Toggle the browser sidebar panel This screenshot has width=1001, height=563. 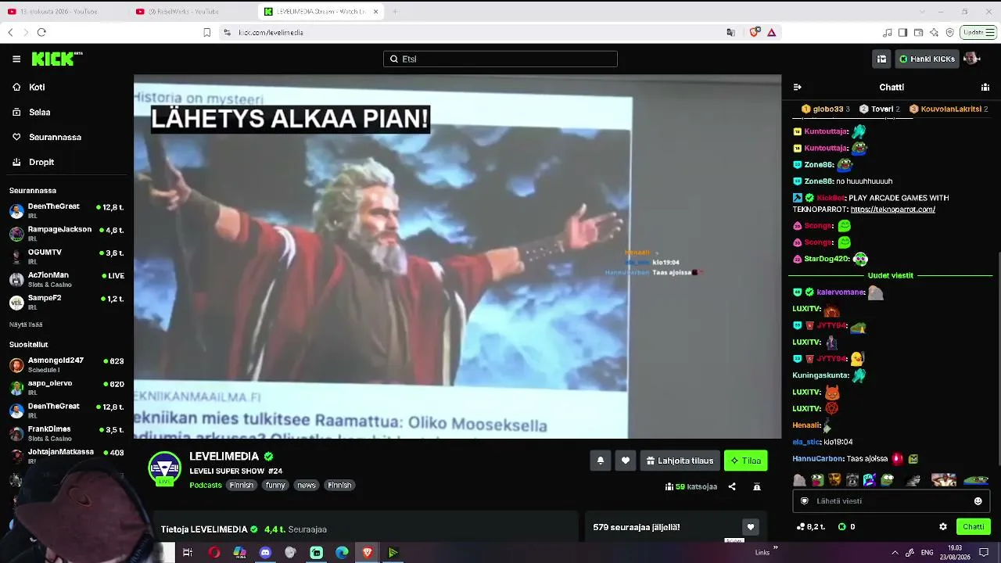point(902,32)
